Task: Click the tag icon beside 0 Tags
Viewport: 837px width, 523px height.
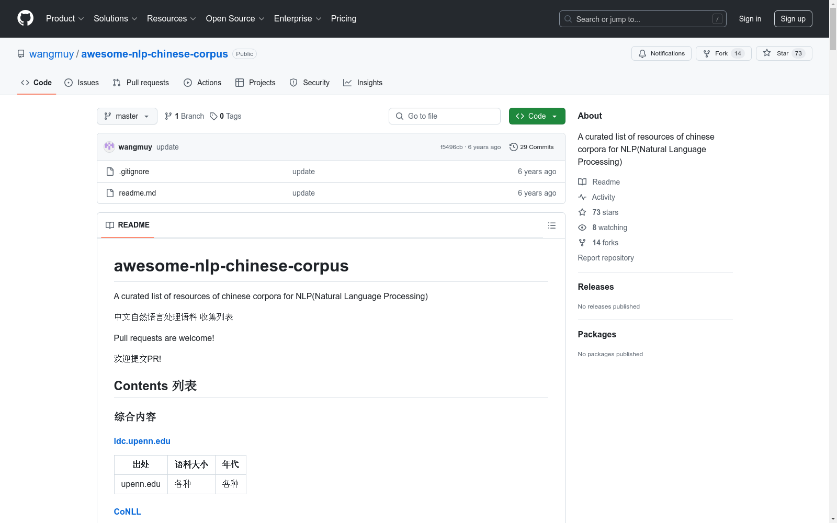Action: (213, 116)
